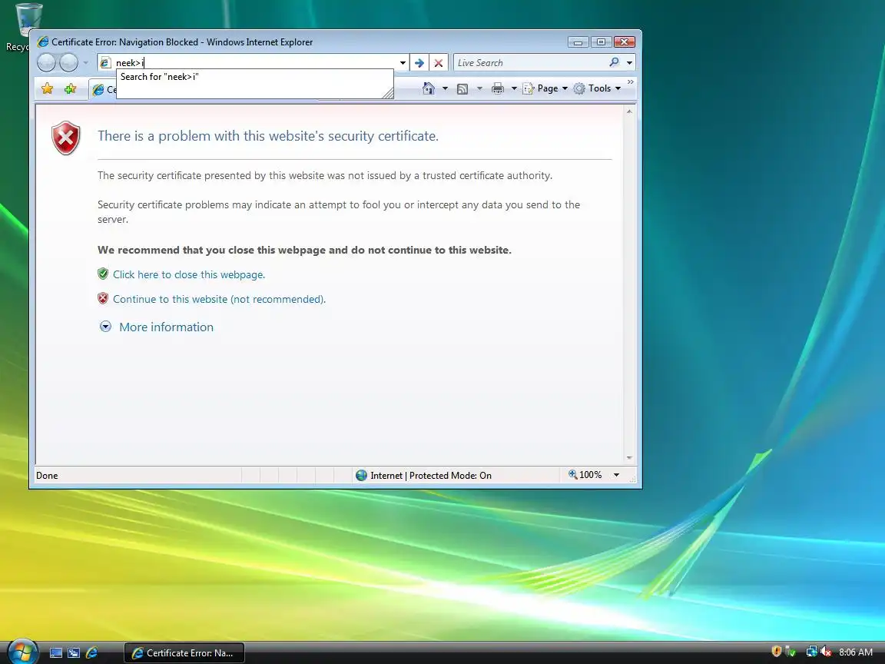
Task: Click the network connection tray icon
Action: point(811,652)
